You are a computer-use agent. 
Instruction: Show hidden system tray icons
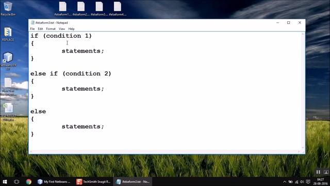pos(285,182)
